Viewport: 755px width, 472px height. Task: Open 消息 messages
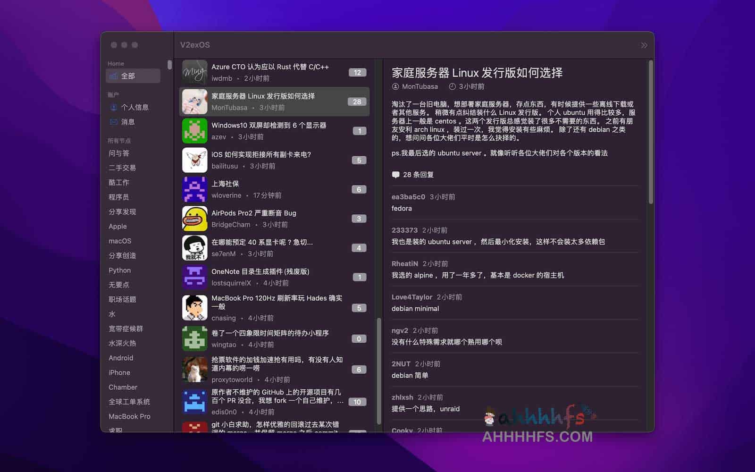tap(128, 122)
